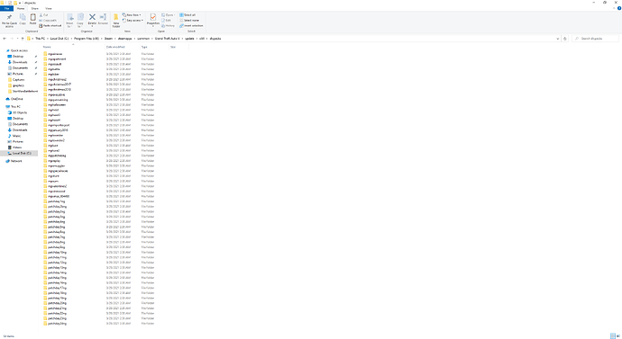Open the File menu

pos(6,8)
